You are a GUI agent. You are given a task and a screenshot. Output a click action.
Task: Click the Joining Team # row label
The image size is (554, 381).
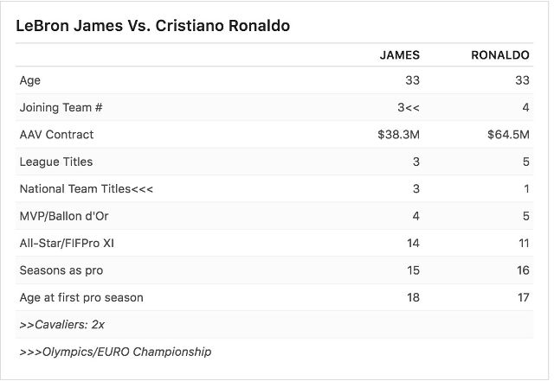tap(61, 107)
